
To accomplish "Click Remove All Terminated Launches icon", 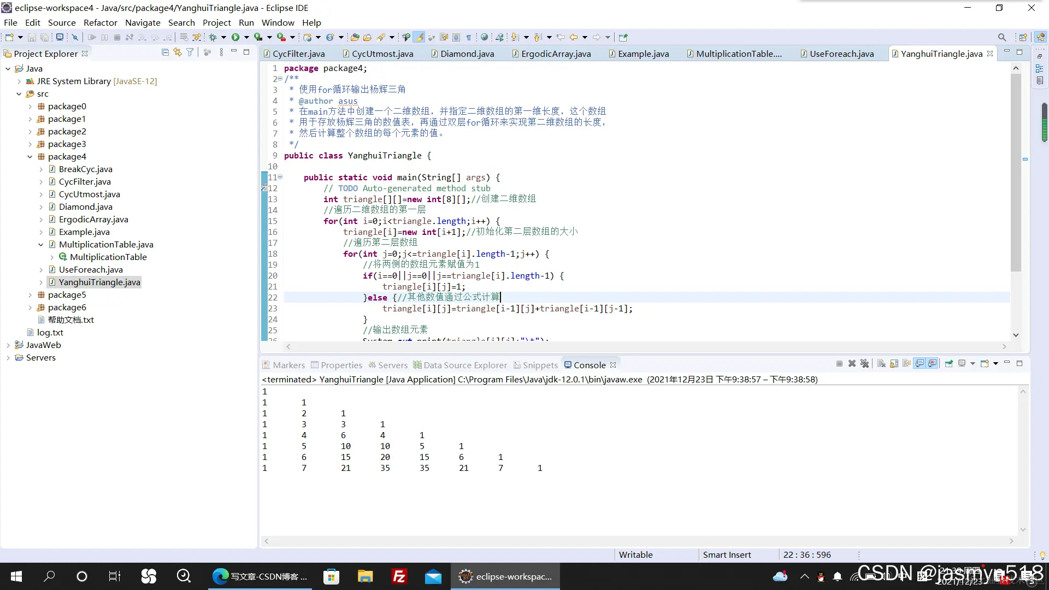I will click(864, 364).
